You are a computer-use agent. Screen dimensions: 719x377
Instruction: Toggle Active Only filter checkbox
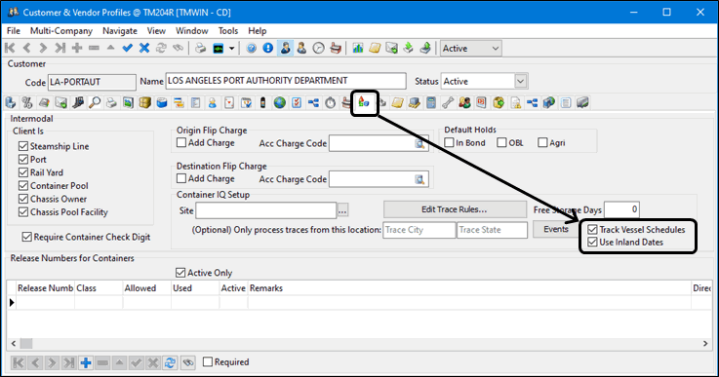[x=180, y=273]
